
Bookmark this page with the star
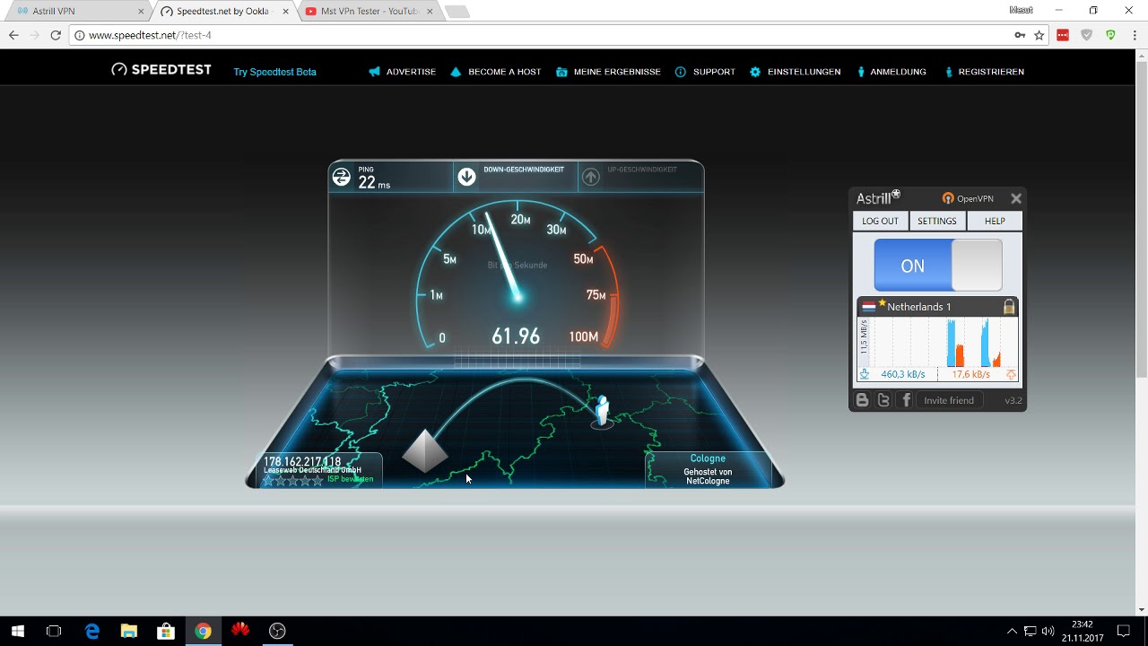1039,35
